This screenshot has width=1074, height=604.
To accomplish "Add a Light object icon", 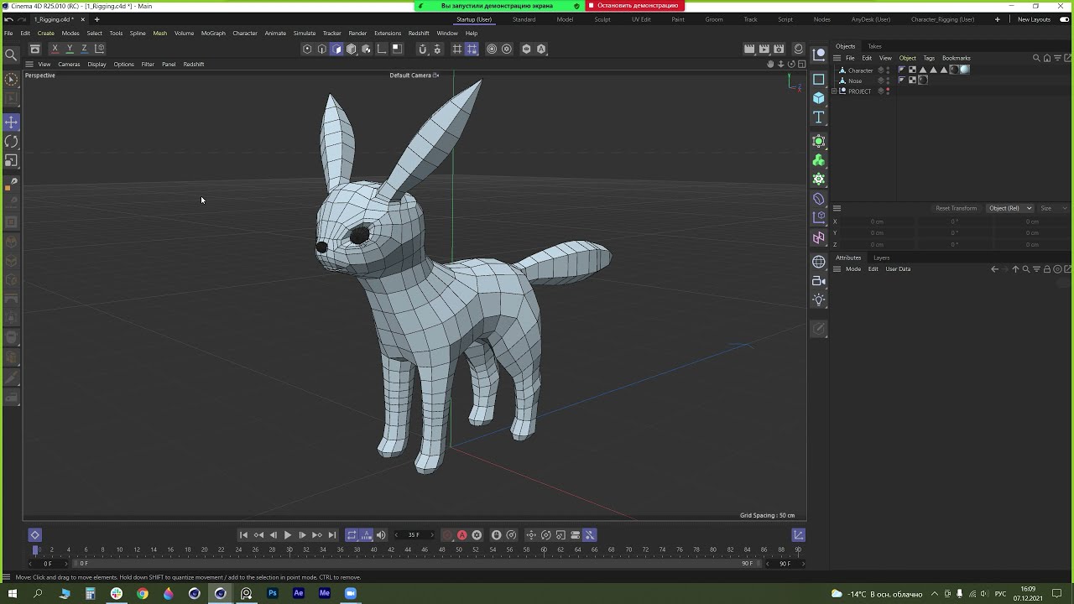I will [x=819, y=300].
